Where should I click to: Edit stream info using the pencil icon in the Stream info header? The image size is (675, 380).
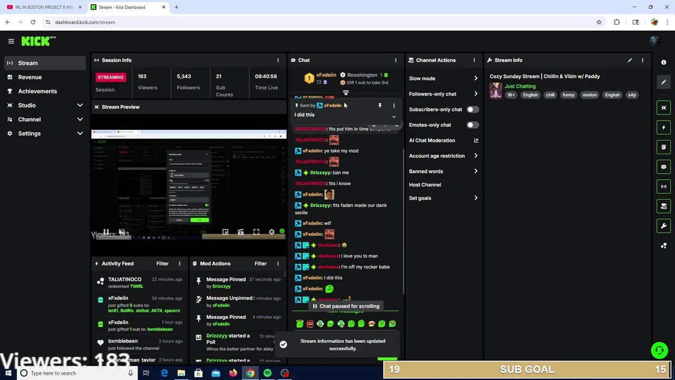coord(630,60)
